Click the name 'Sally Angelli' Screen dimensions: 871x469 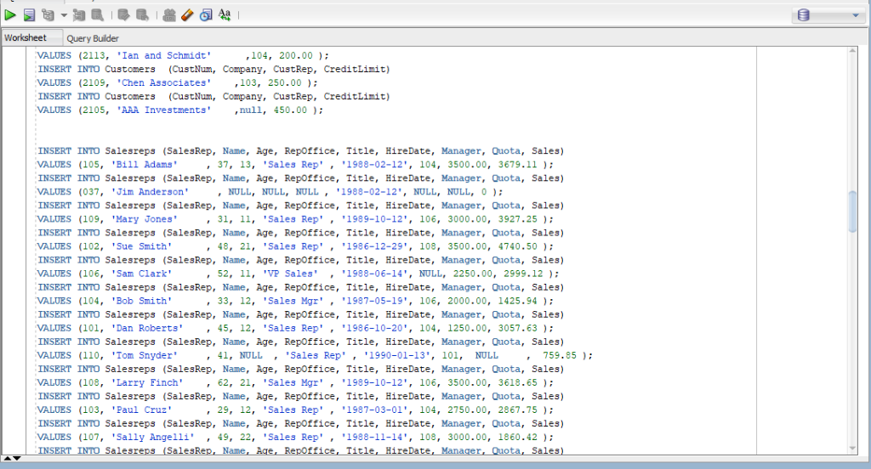click(x=153, y=436)
